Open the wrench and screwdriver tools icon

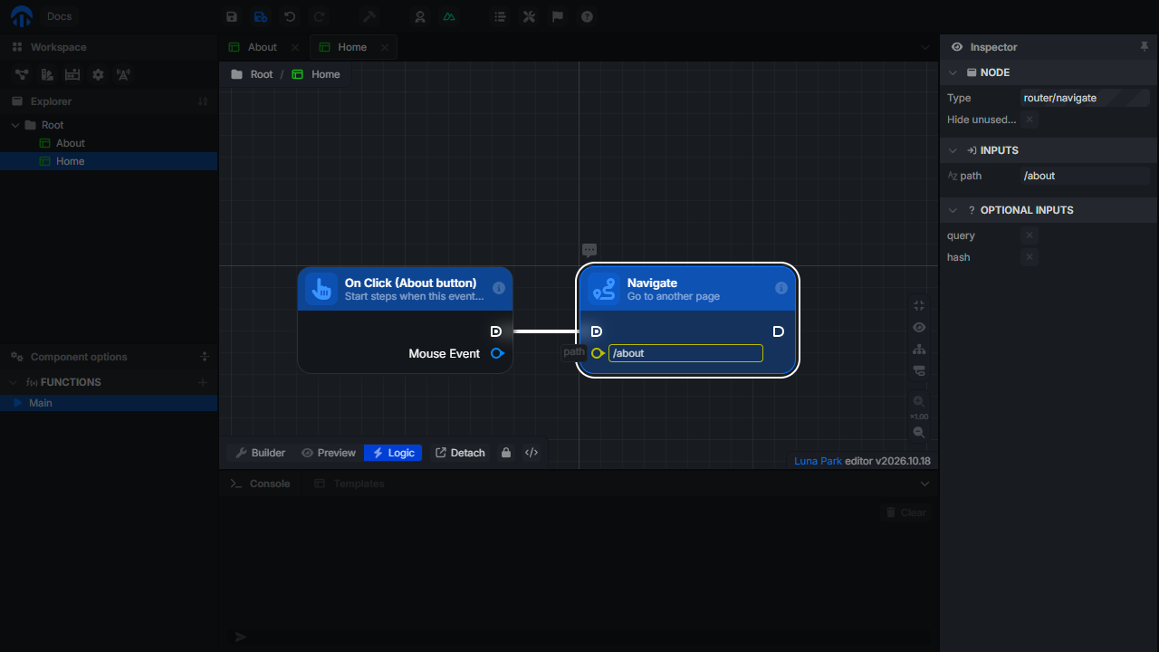[529, 16]
